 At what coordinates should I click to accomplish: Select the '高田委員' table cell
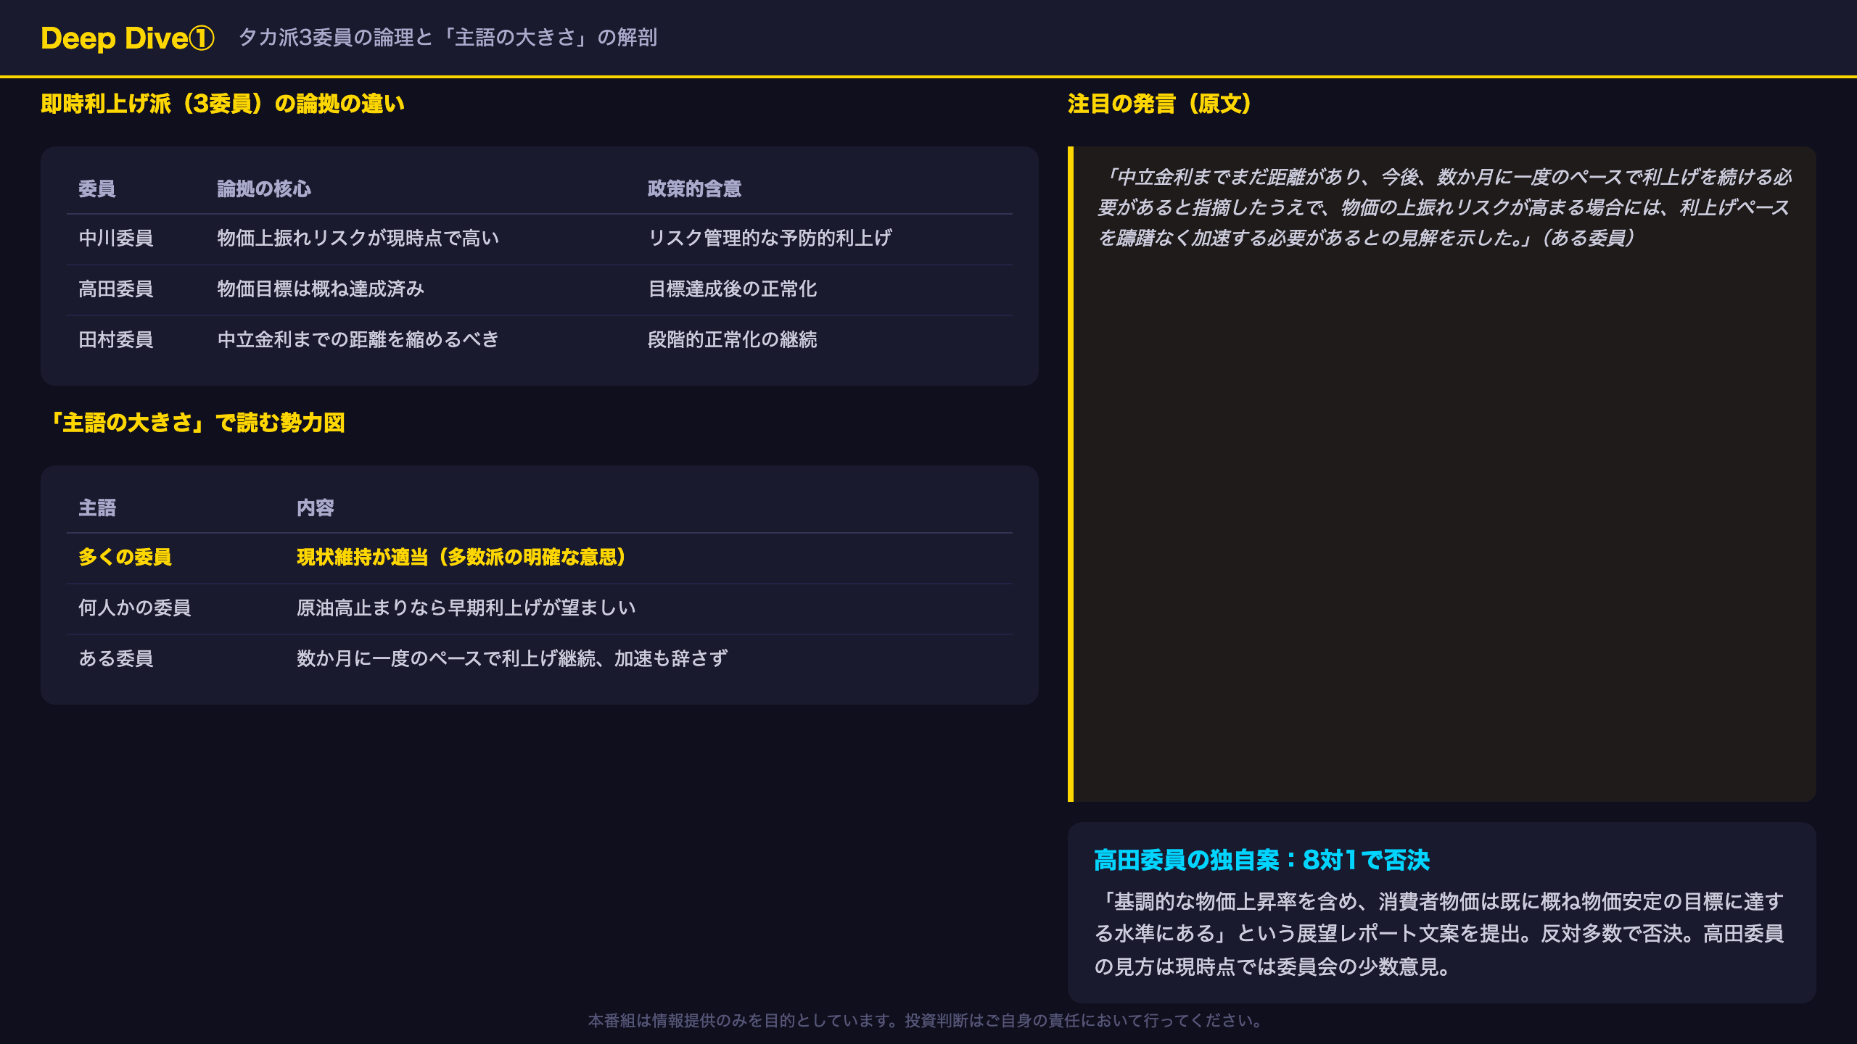coord(116,289)
